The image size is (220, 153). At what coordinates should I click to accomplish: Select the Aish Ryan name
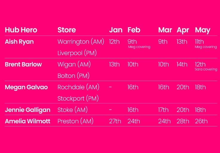point(19,42)
